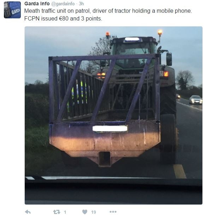
Task: Click the retweet count of 1
Action: pyautogui.click(x=65, y=212)
